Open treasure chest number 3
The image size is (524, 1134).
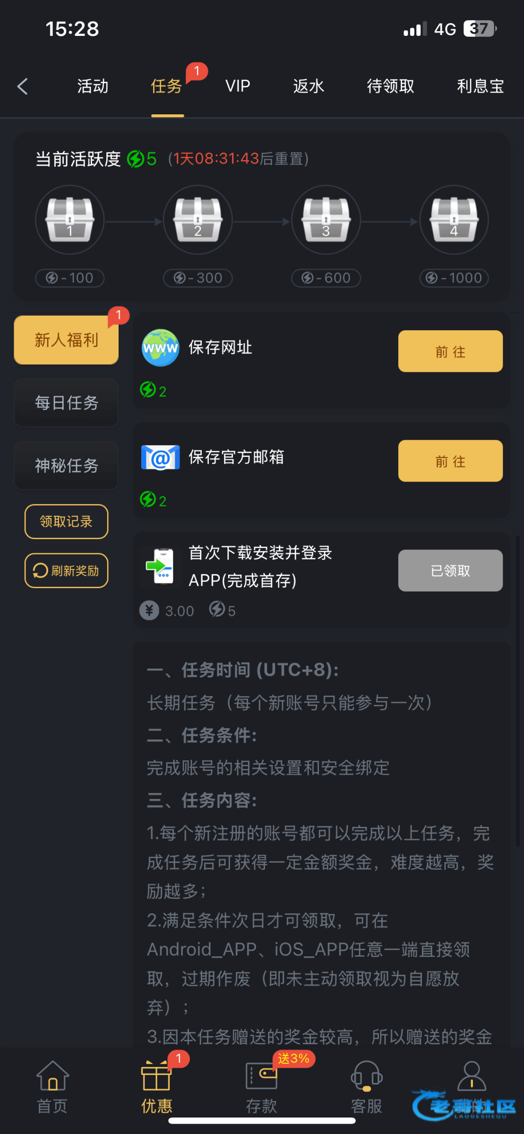point(326,220)
